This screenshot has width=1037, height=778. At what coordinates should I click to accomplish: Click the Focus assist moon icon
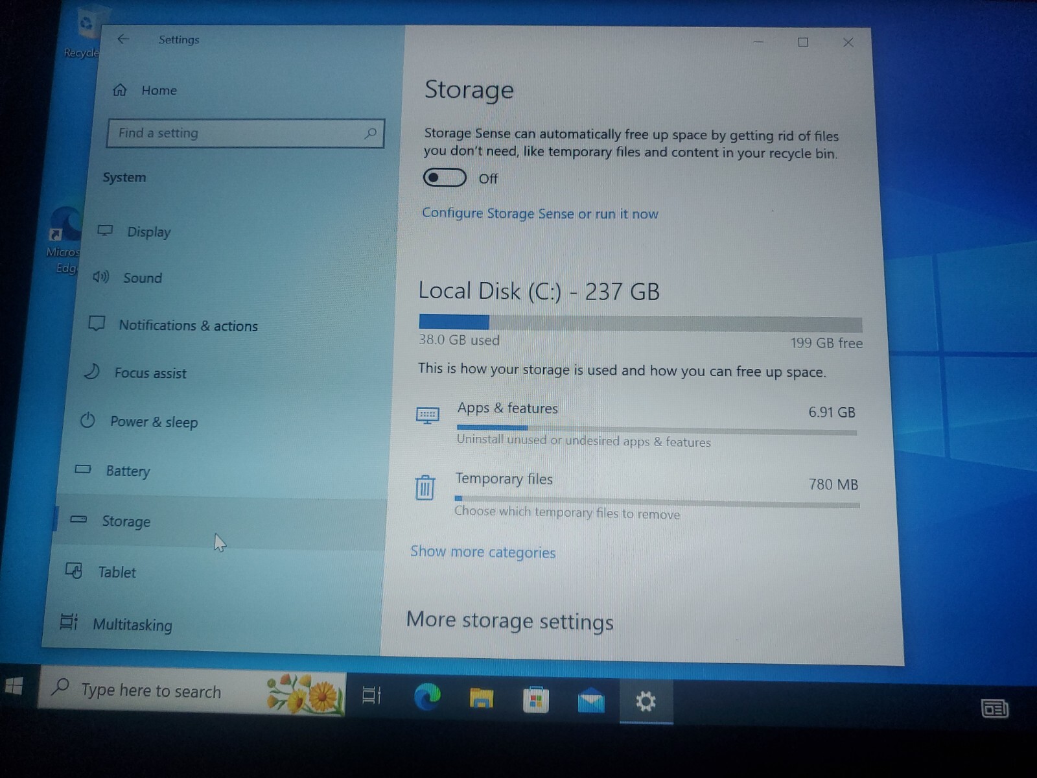point(92,371)
